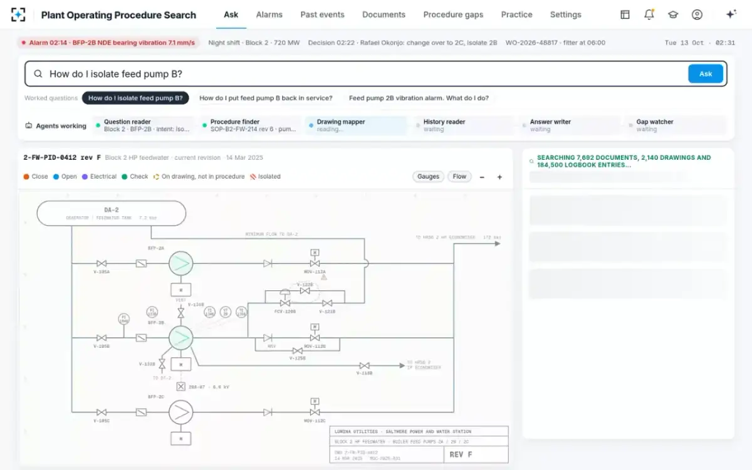Click the blue Ask button
Screen dimensions: 752x470
click(x=706, y=73)
